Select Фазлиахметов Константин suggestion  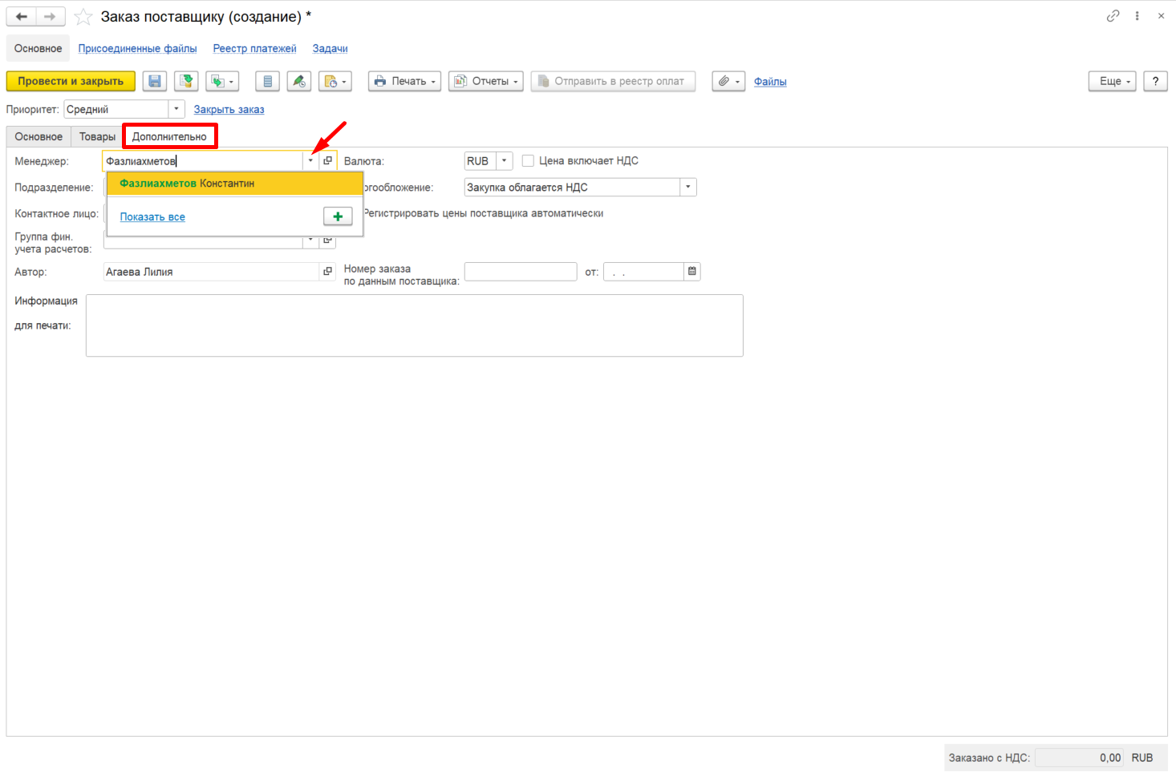[x=235, y=184]
